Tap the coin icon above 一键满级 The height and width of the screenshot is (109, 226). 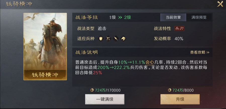point(92,90)
